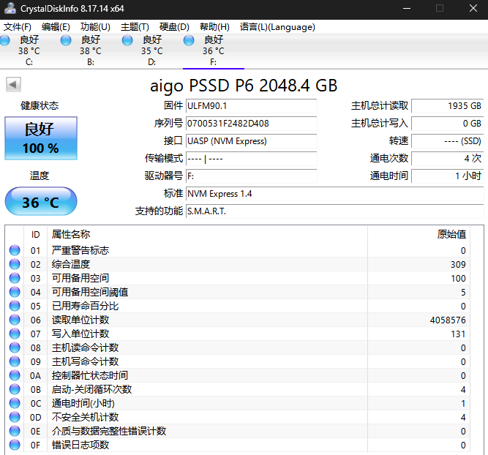Click the supported features field S.M.A.R.T.

tap(334, 211)
